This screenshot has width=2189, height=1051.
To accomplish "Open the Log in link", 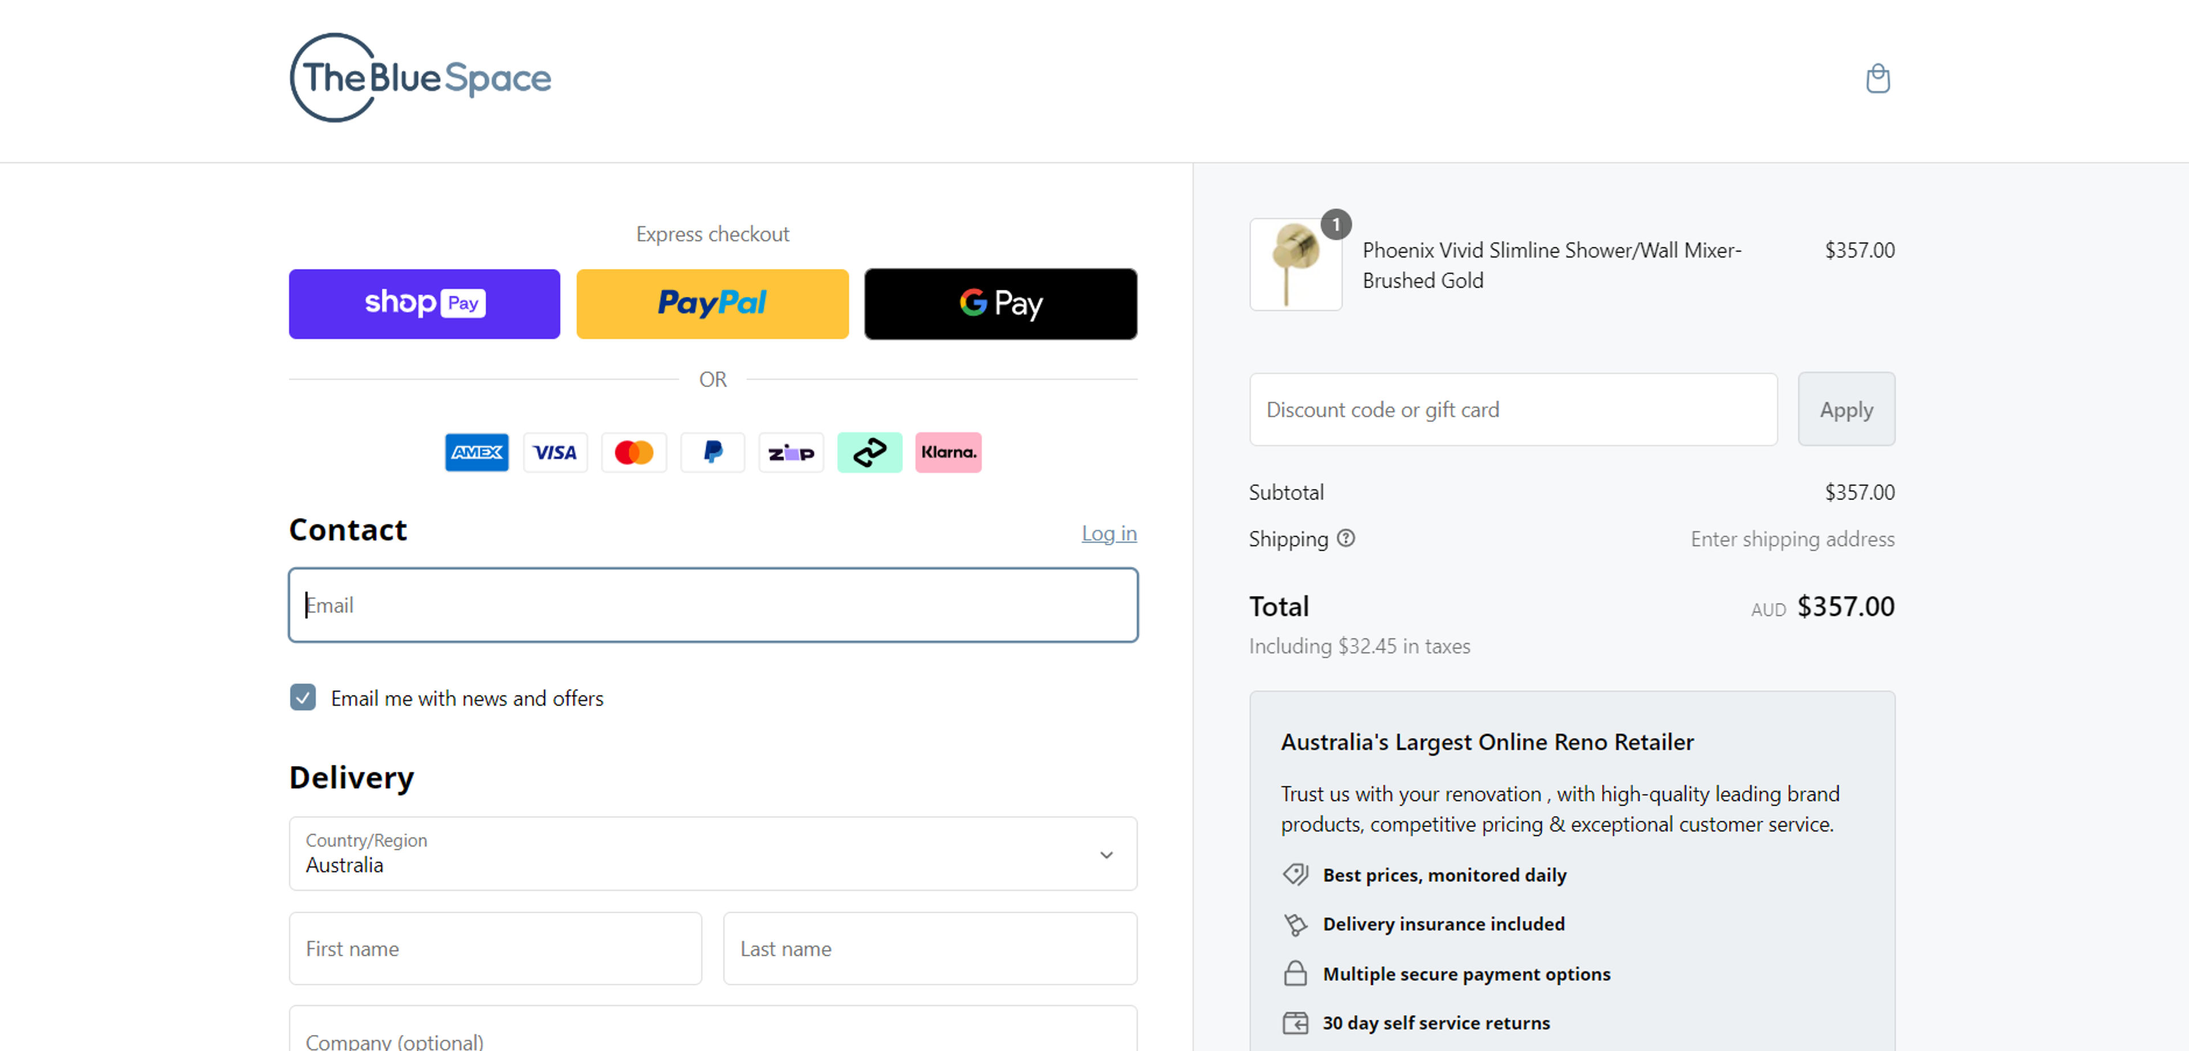I will (x=1109, y=533).
